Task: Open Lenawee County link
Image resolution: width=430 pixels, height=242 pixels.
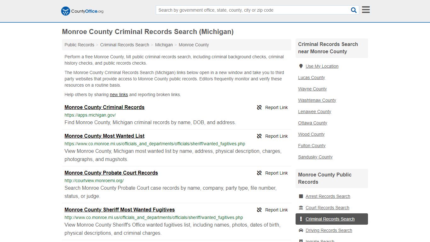Action: [315, 112]
